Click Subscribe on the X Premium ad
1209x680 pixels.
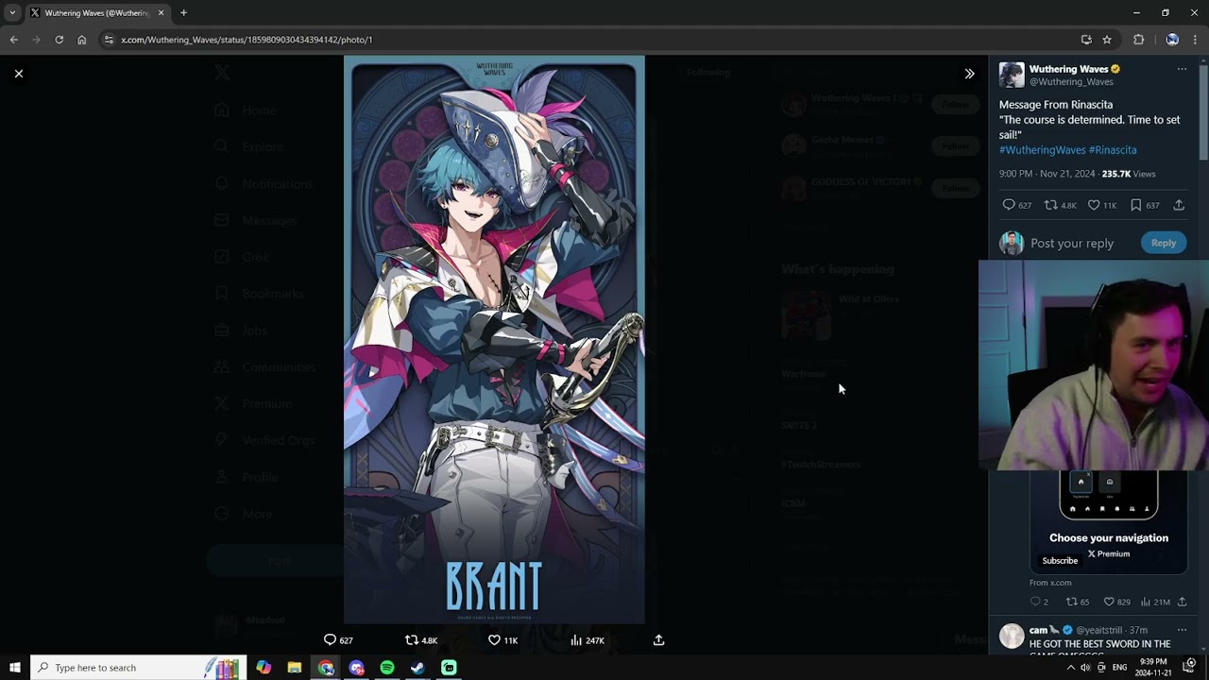pyautogui.click(x=1060, y=560)
